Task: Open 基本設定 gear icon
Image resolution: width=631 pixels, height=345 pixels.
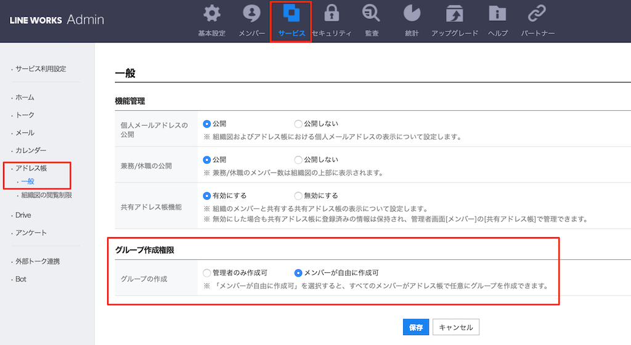Action: [x=212, y=14]
